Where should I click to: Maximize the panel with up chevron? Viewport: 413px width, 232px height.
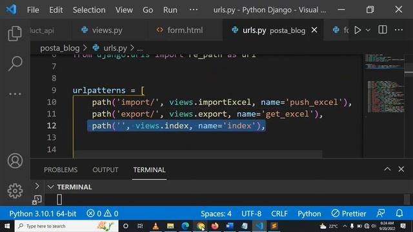click(387, 169)
